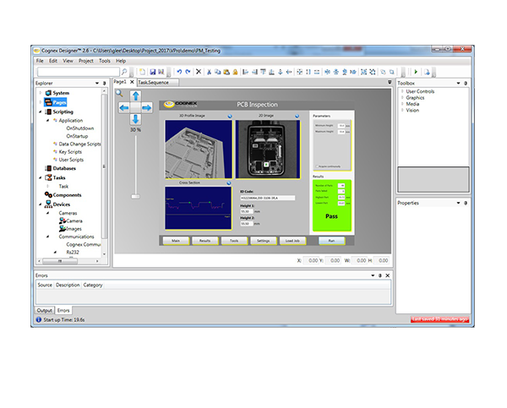Image resolution: width=507 pixels, height=408 pixels.
Task: Click the Main button on PCB Inspection page
Action: (176, 241)
